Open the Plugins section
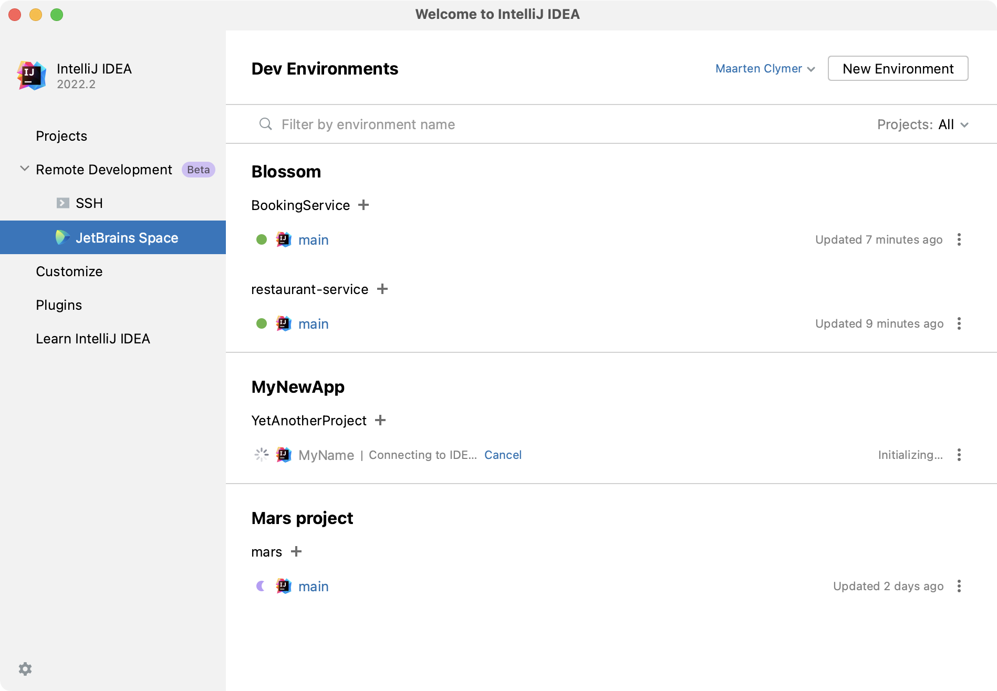 [59, 305]
